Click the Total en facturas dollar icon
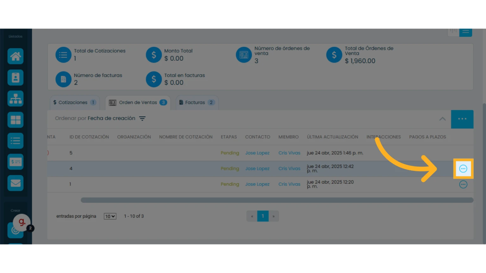 pos(154,79)
